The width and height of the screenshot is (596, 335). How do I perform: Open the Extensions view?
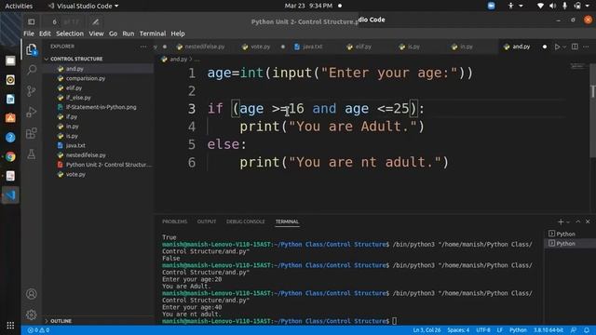pyautogui.click(x=32, y=133)
